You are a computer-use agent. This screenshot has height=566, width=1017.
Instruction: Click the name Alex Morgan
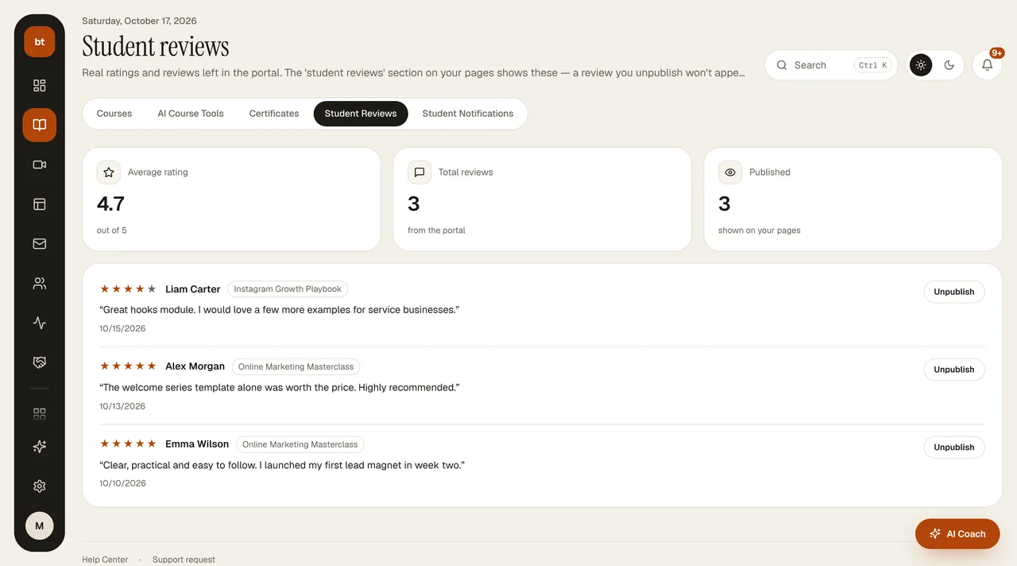pos(195,366)
